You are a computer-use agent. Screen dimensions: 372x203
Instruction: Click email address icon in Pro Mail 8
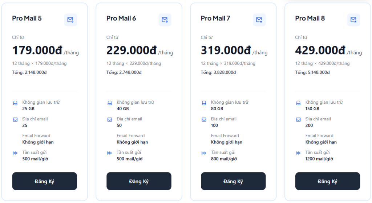click(x=298, y=119)
